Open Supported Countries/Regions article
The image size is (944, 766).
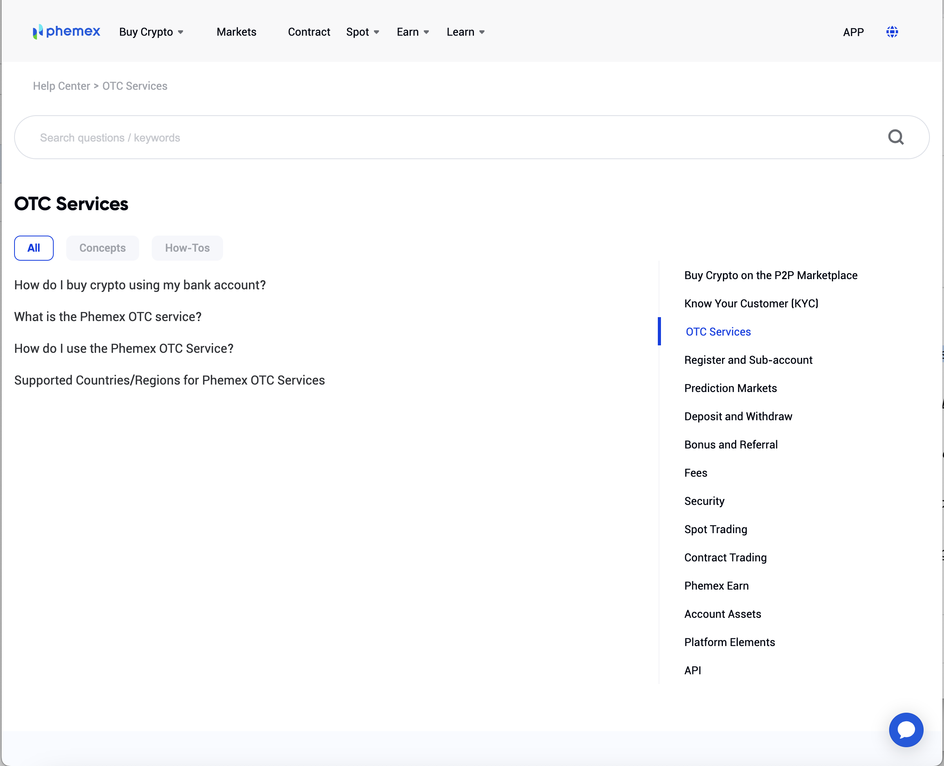pos(169,380)
